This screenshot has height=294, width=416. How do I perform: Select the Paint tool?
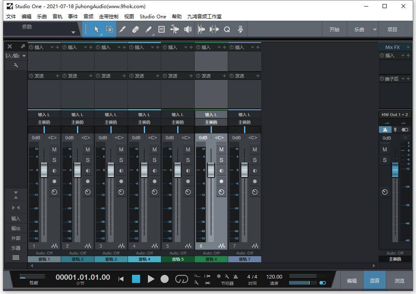point(148,29)
